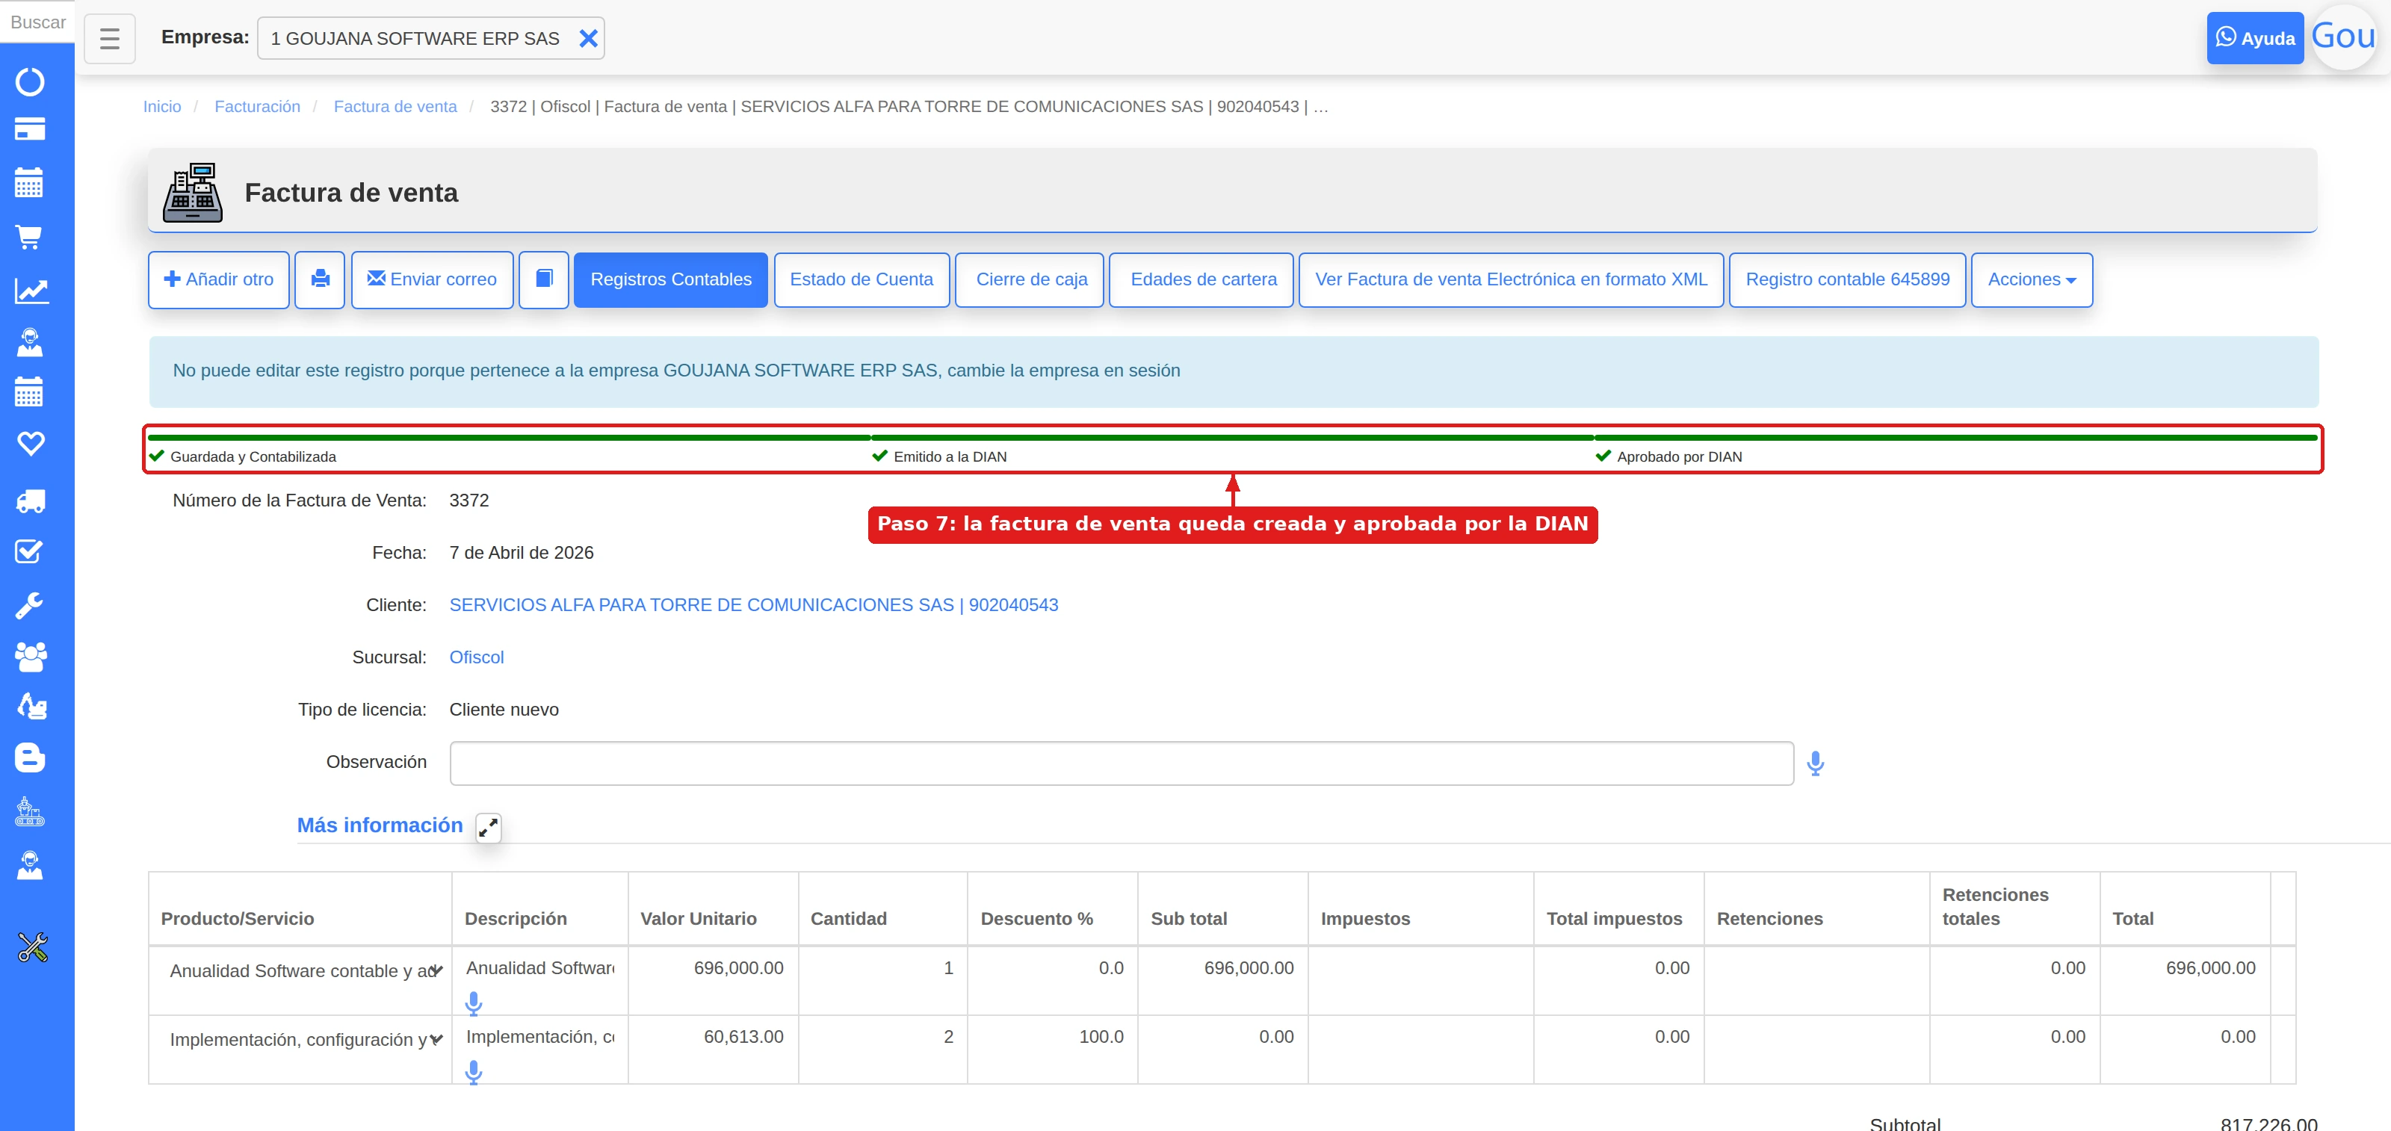The image size is (2391, 1131).
Task: Click the Valor Unitario 696,000.00 cell
Action: pos(738,967)
